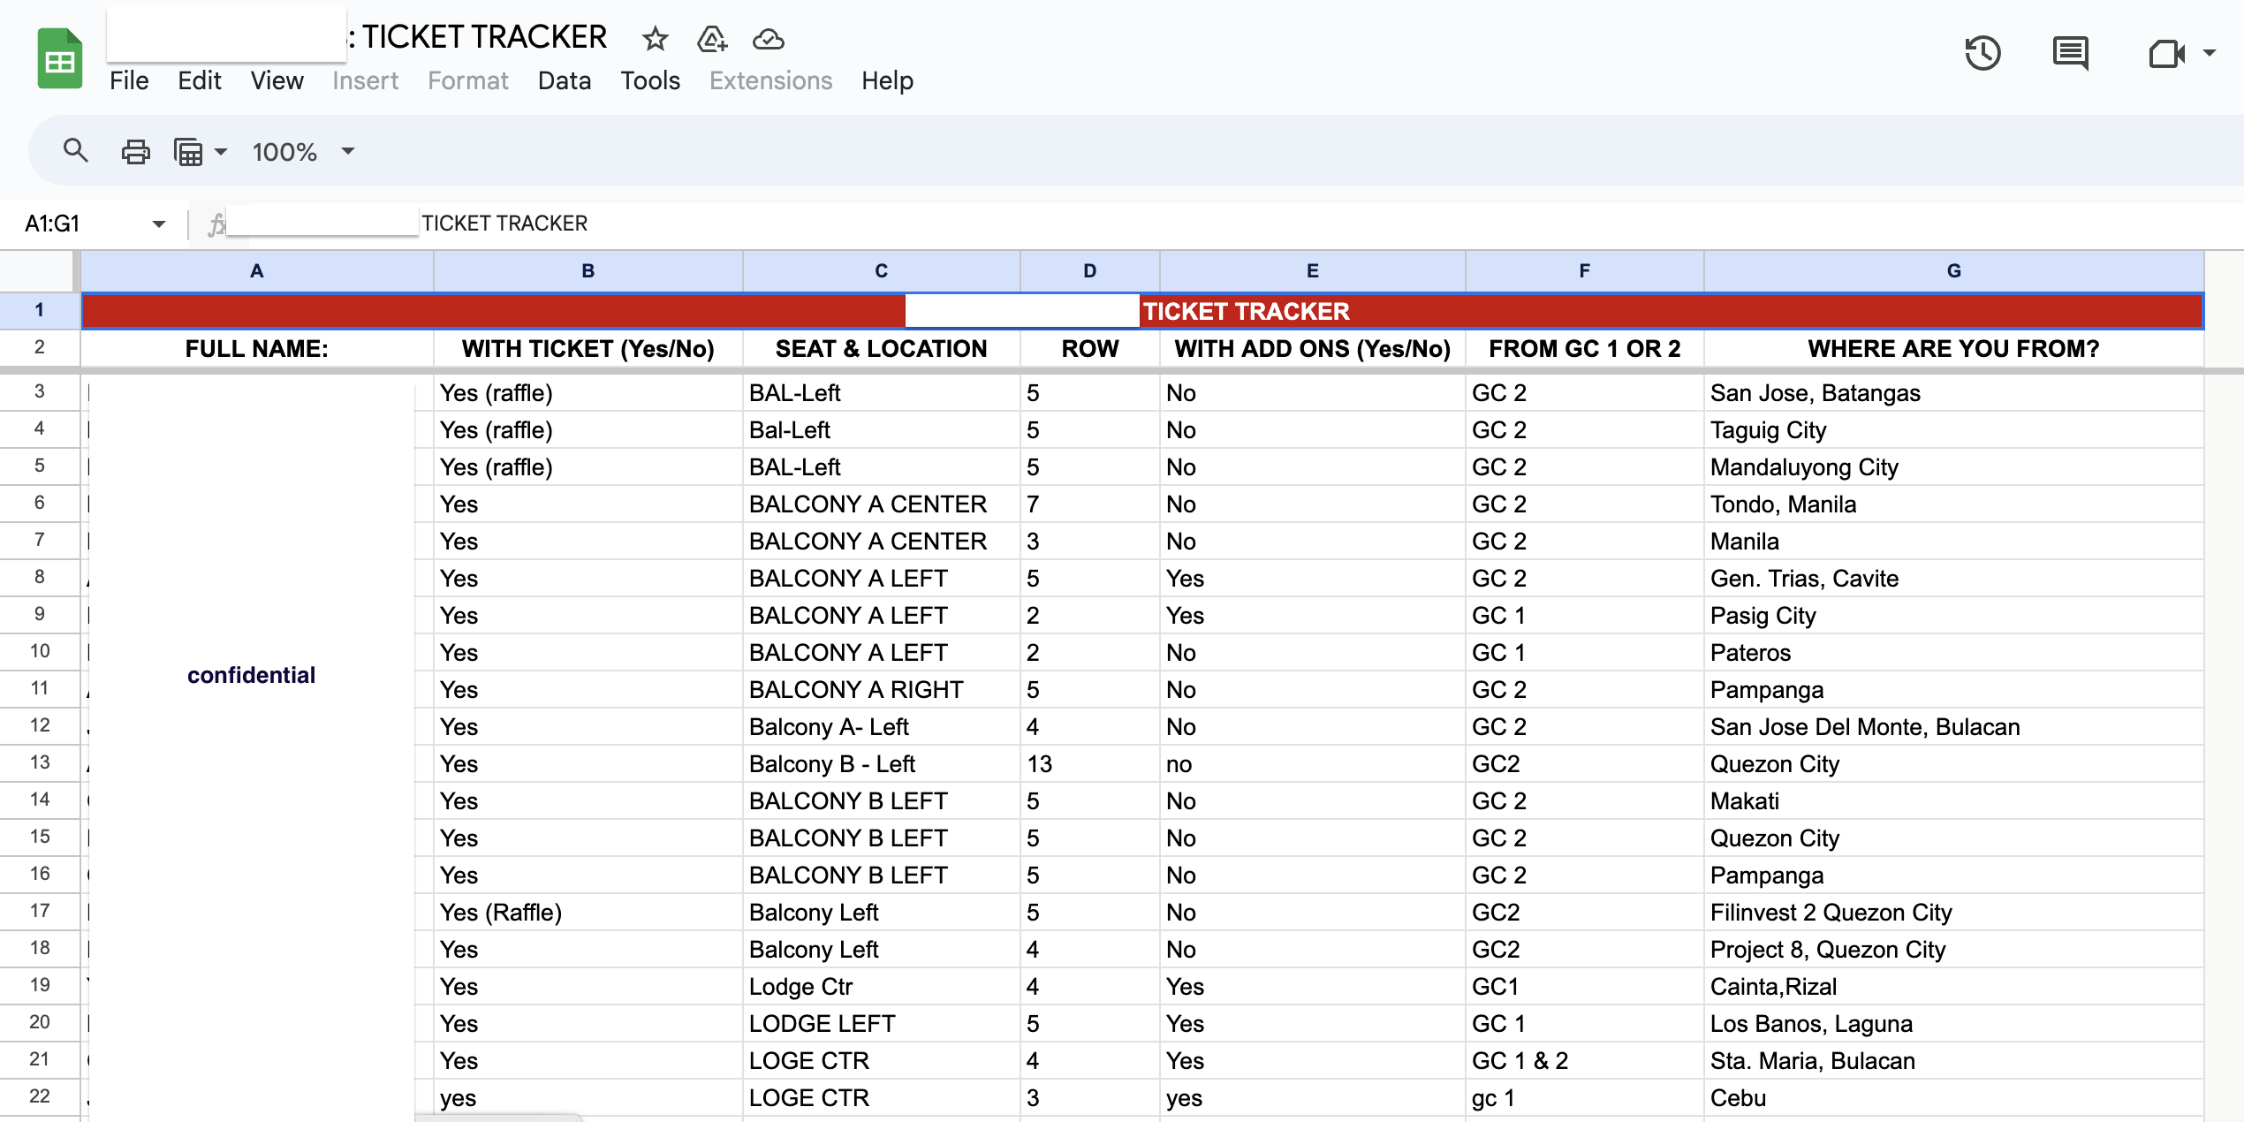Click the document title TICKET TRACKER
The height and width of the screenshot is (1122, 2244).
tap(484, 37)
